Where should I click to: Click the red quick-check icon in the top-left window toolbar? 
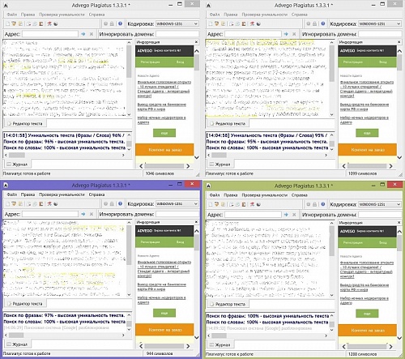[49, 24]
